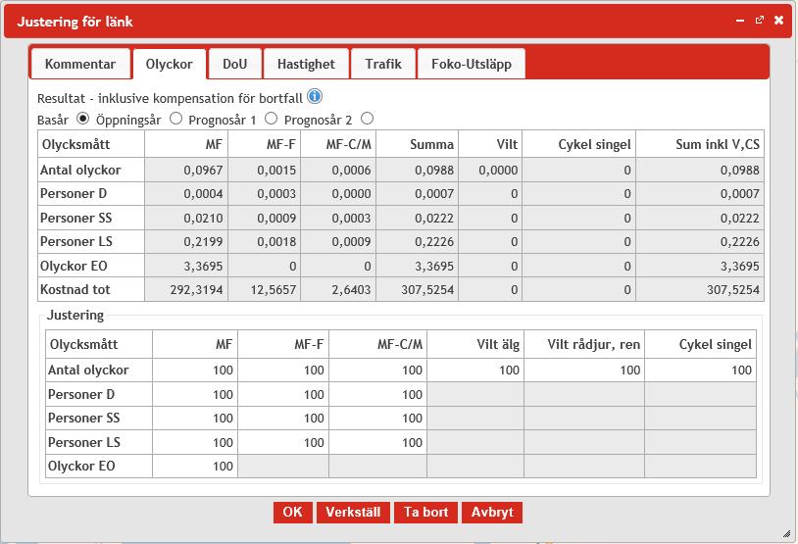The width and height of the screenshot is (798, 544).
Task: Click the Antal olyckor Vilt value 0,0000
Action: (x=498, y=170)
